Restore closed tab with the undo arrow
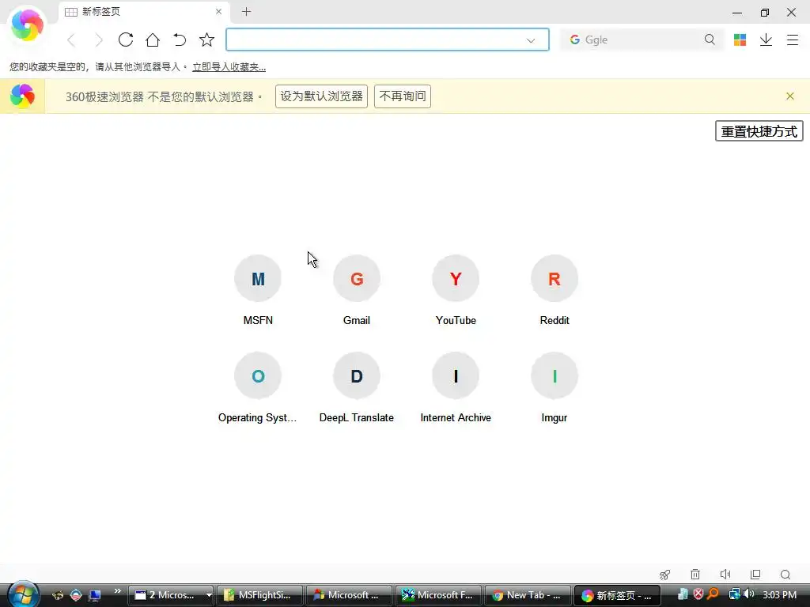 (180, 40)
